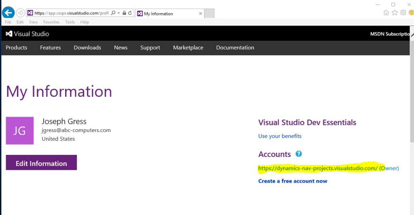Click the Joseph Gress name text
Image resolution: width=414 pixels, height=215 pixels.
(x=64, y=121)
